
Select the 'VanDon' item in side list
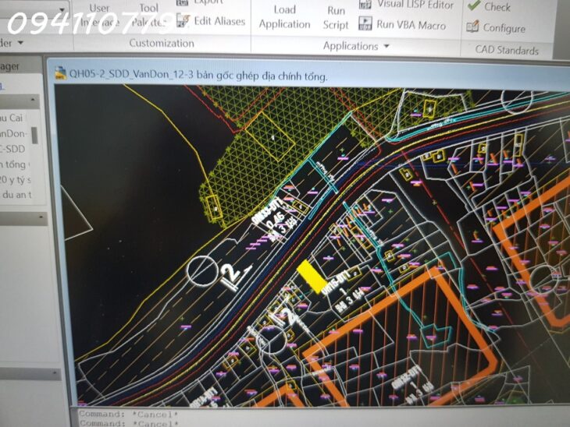14,133
